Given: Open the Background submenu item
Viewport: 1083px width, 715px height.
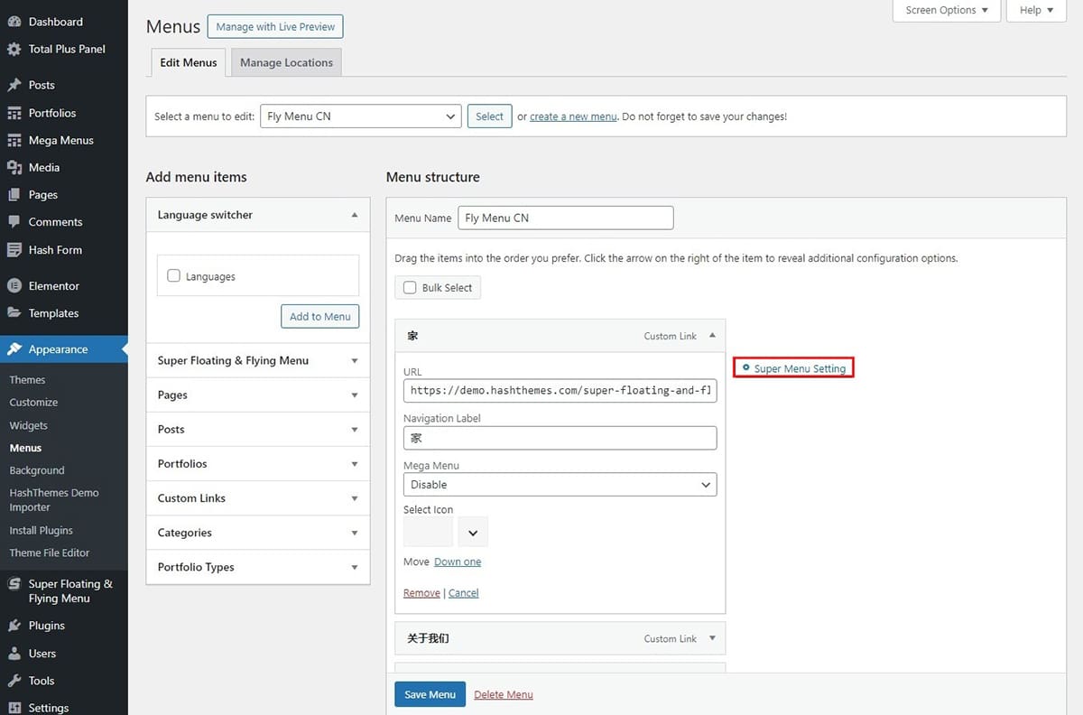Looking at the screenshot, I should coord(37,470).
